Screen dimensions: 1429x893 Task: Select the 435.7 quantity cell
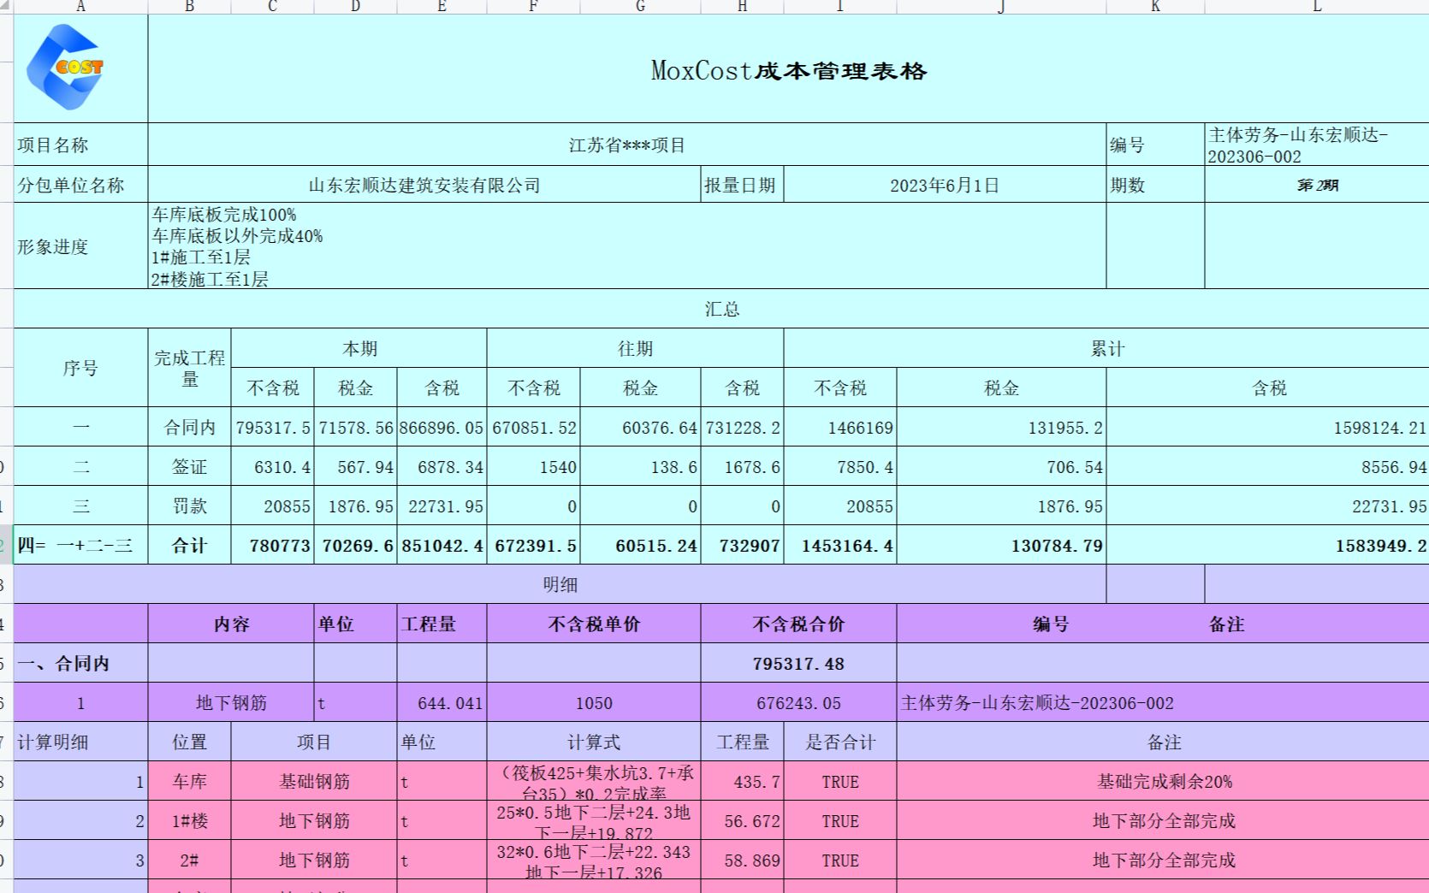[742, 781]
